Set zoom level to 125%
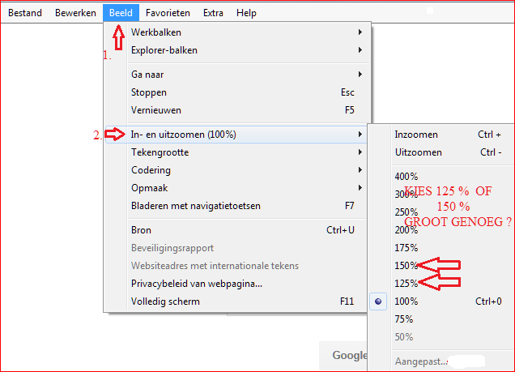This screenshot has width=515, height=372. click(x=406, y=284)
